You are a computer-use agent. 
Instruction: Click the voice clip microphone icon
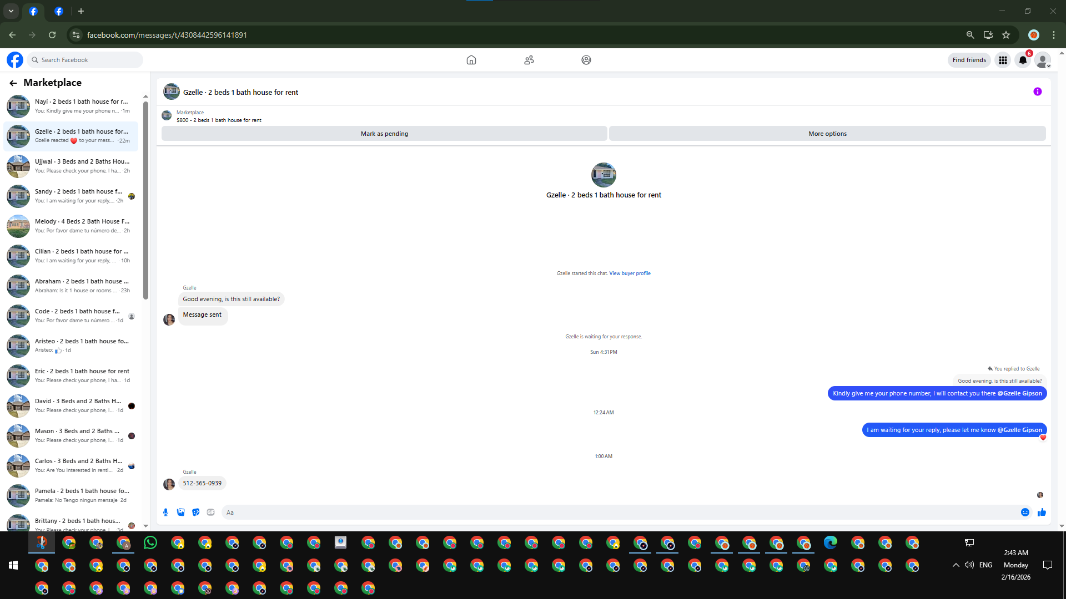(165, 512)
